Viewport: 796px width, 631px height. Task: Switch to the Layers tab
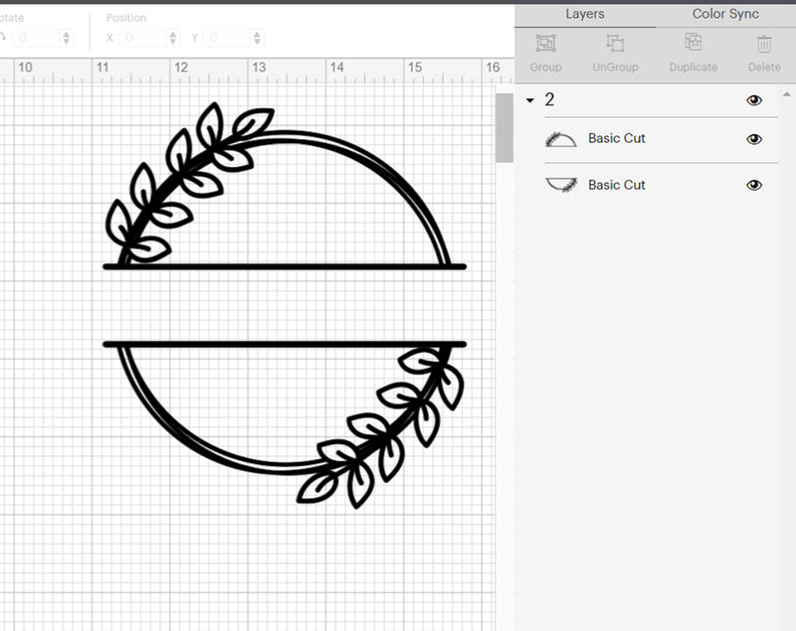[585, 14]
